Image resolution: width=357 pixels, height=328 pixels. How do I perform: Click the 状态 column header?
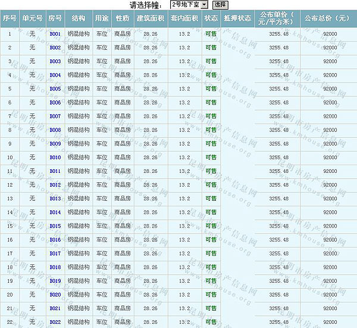211,18
